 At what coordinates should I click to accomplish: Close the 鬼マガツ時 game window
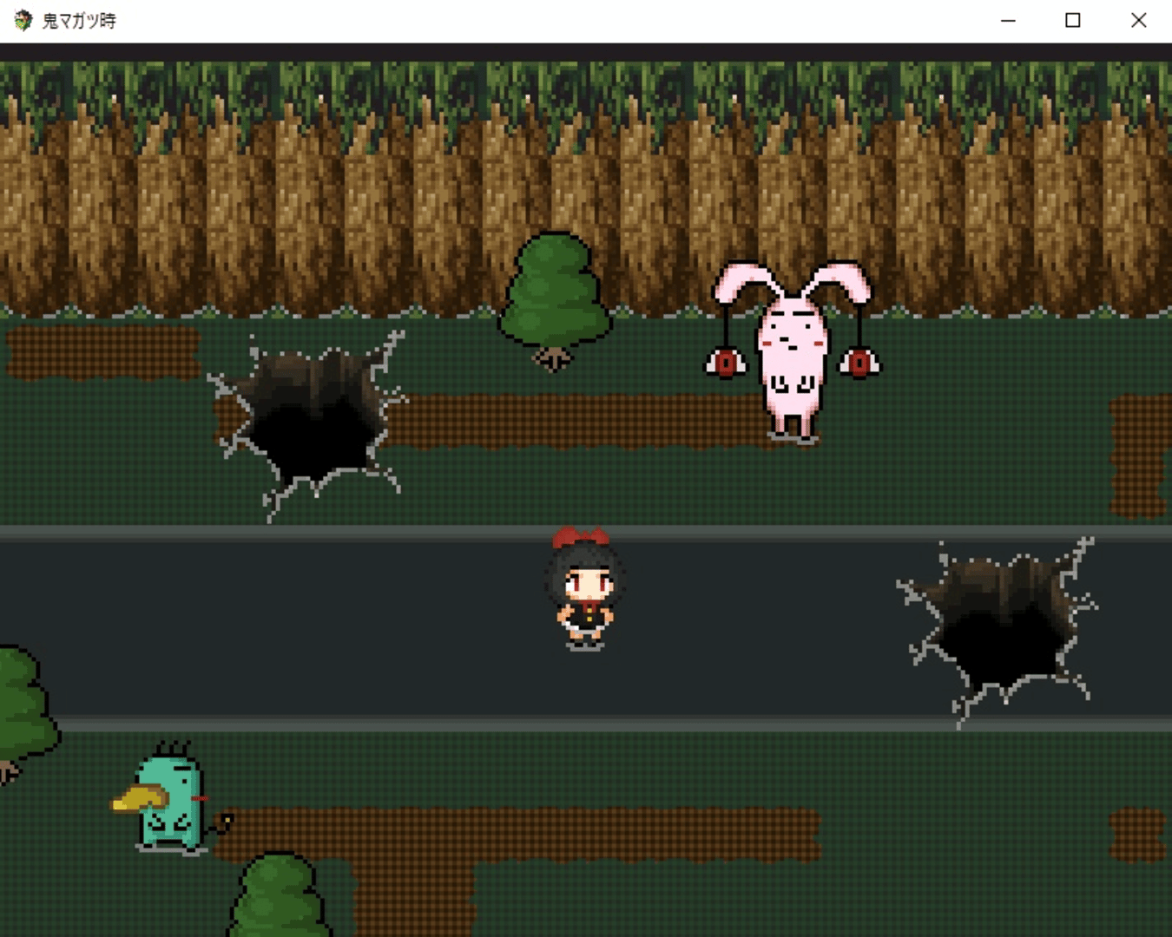click(1139, 20)
